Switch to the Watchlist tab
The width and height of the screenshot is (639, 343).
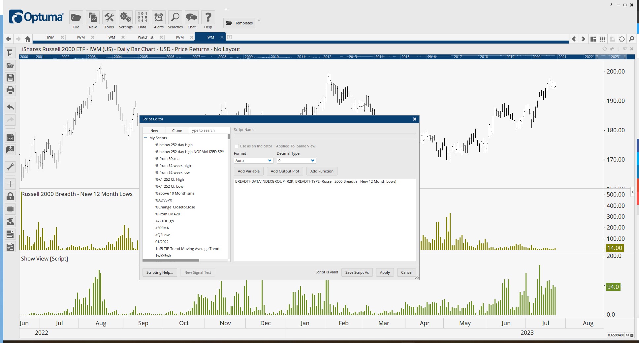pos(145,37)
